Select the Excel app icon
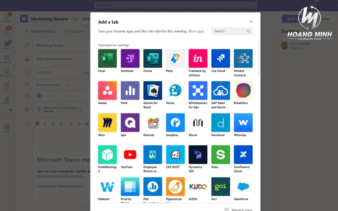 [x=107, y=58]
